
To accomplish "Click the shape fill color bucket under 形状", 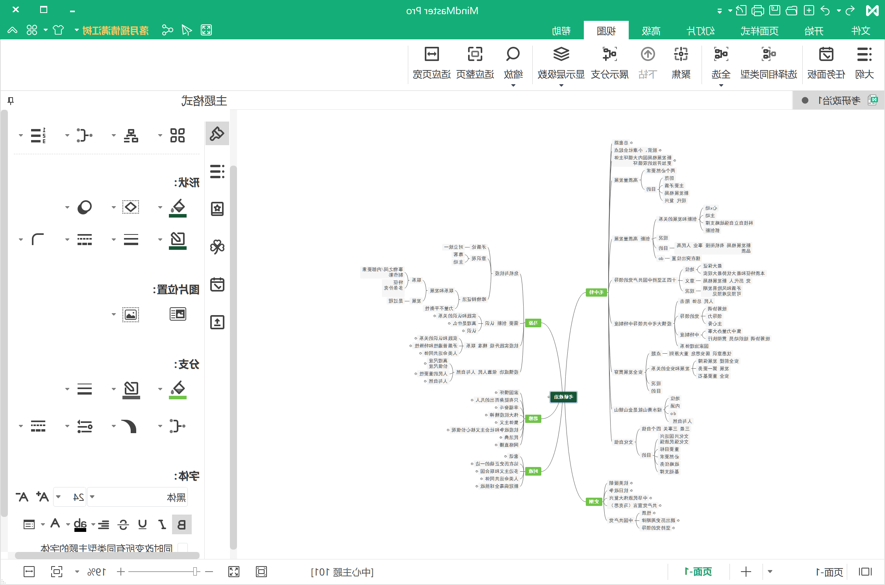I will click(178, 207).
